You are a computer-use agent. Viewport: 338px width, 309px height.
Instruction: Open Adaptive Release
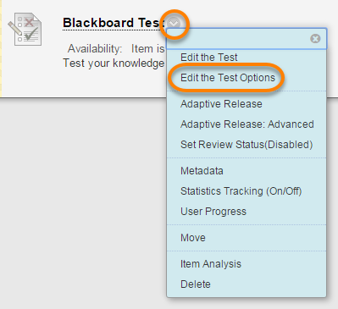point(221,104)
